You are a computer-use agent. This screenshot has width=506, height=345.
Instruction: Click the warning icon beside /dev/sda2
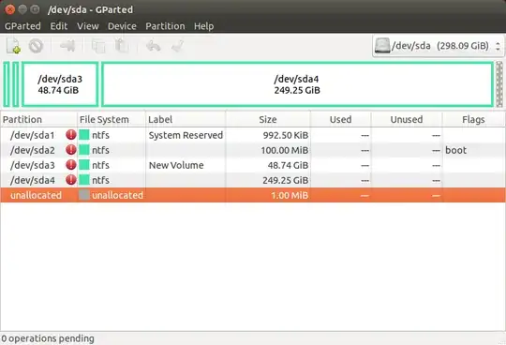pyautogui.click(x=71, y=150)
